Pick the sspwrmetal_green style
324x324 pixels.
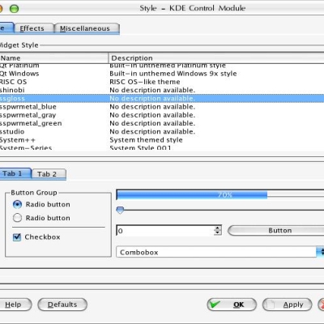click(x=162, y=123)
